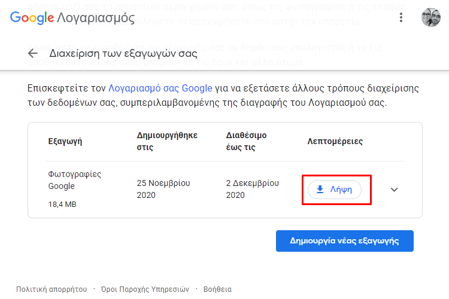
Task: Click the Δημιουργήθηκε στις column header
Action: point(167,141)
